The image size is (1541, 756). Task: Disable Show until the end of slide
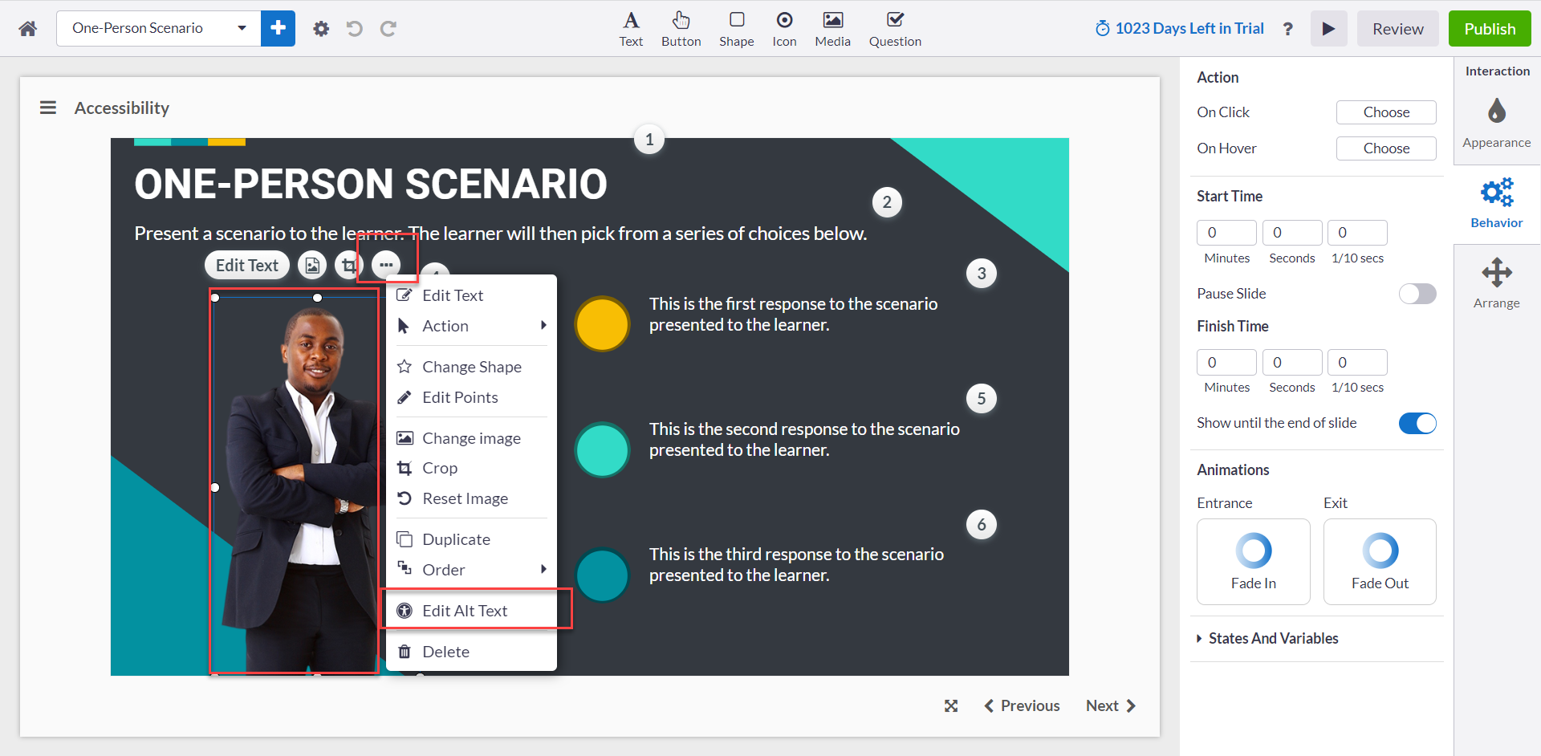[1417, 423]
